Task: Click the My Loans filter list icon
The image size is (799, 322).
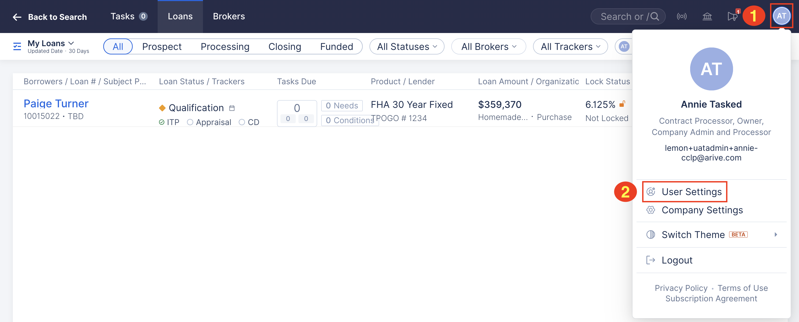Action: tap(17, 47)
